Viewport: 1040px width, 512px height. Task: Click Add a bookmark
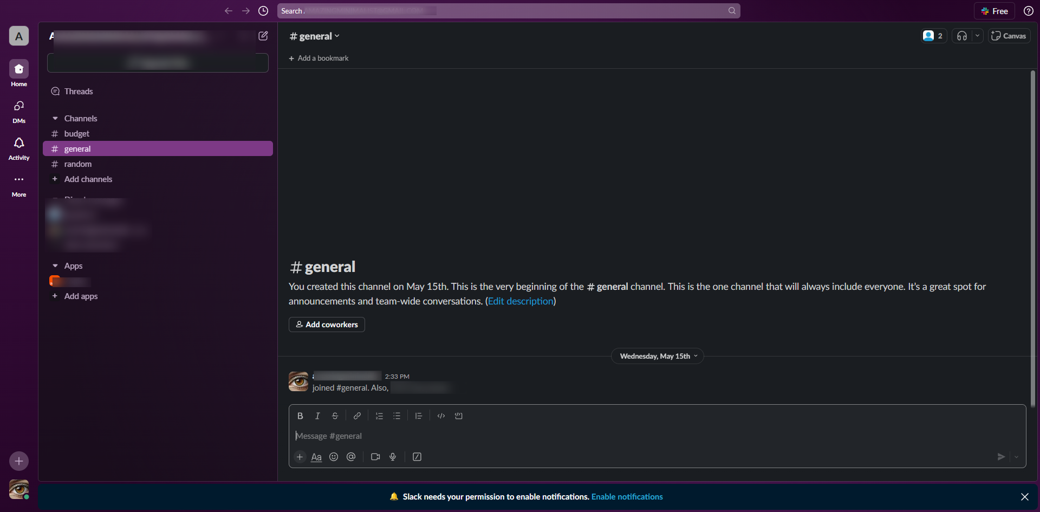pyautogui.click(x=318, y=58)
